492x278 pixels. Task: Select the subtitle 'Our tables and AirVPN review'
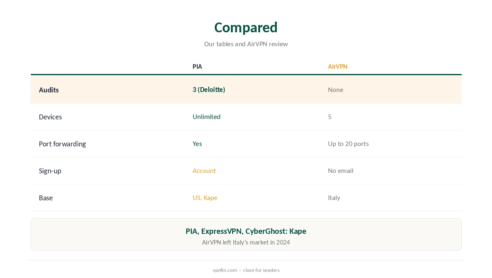[246, 44]
